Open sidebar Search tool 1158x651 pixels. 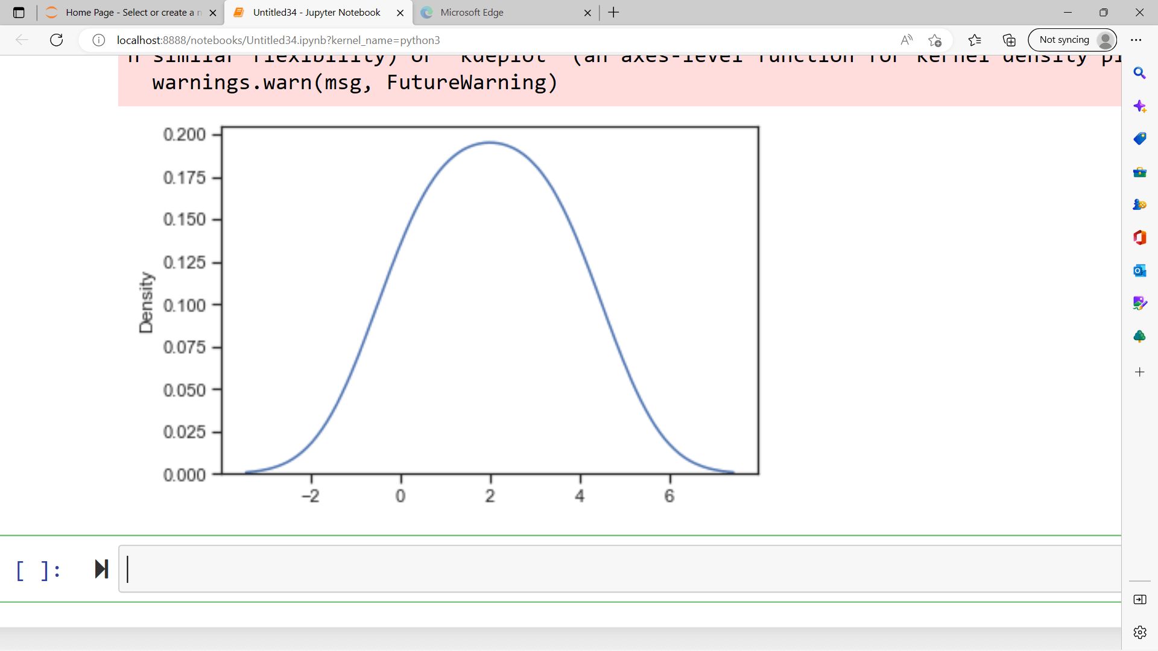(1141, 72)
